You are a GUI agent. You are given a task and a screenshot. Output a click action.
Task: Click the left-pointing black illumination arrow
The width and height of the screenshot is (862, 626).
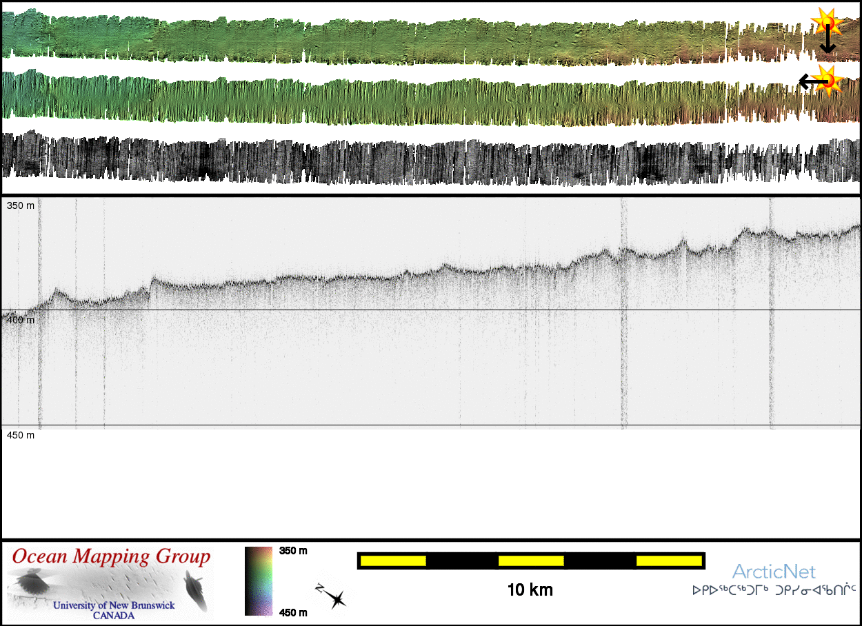tap(812, 82)
